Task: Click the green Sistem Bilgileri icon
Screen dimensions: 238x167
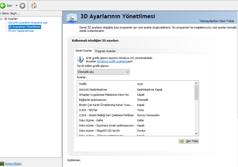Action: (x=2, y=164)
